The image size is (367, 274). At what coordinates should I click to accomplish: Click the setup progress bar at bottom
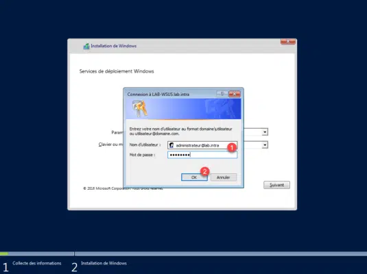point(184,253)
